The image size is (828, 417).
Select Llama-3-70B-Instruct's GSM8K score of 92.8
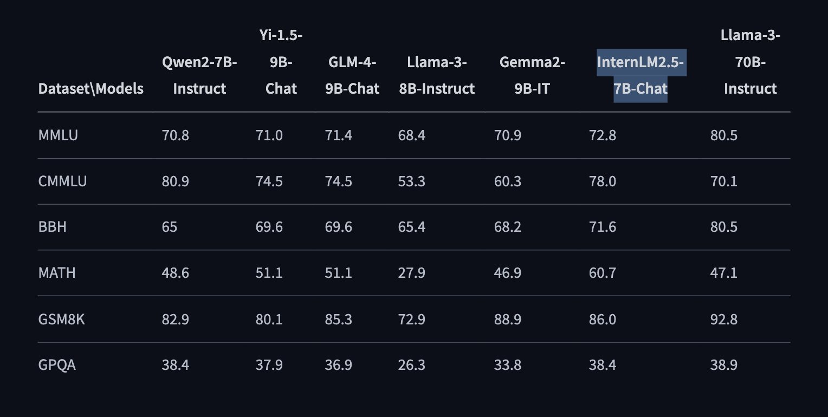click(723, 320)
